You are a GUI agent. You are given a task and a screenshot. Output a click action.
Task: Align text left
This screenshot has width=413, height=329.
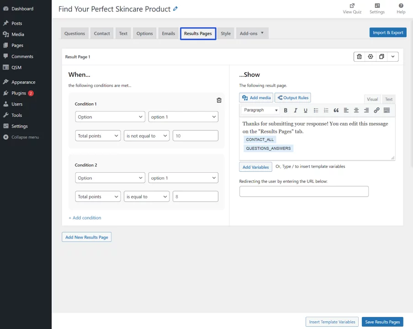click(346, 111)
